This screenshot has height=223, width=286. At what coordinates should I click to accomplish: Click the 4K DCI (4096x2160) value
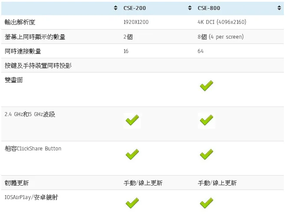[x=222, y=22]
